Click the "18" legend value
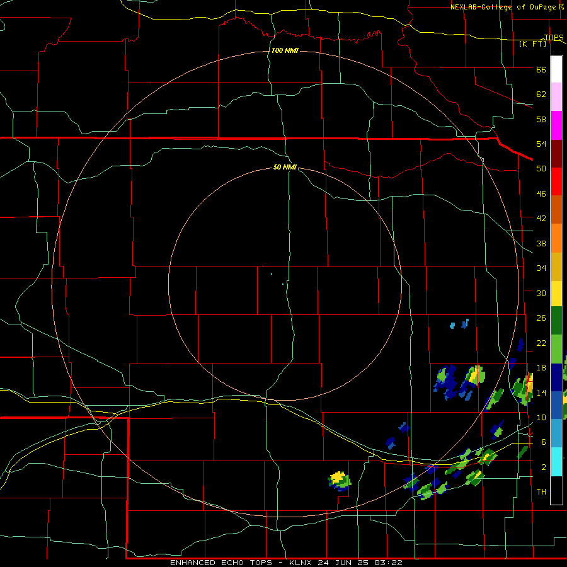This screenshot has height=567, width=567. click(x=541, y=368)
